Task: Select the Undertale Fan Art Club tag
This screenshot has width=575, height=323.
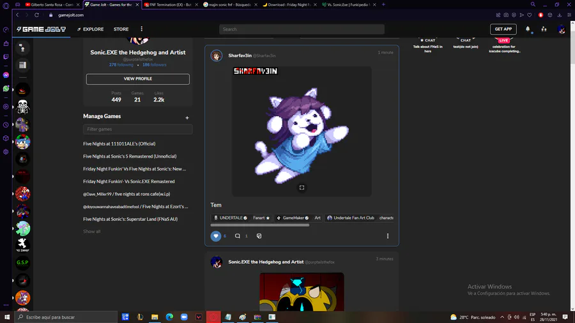Action: (351, 218)
